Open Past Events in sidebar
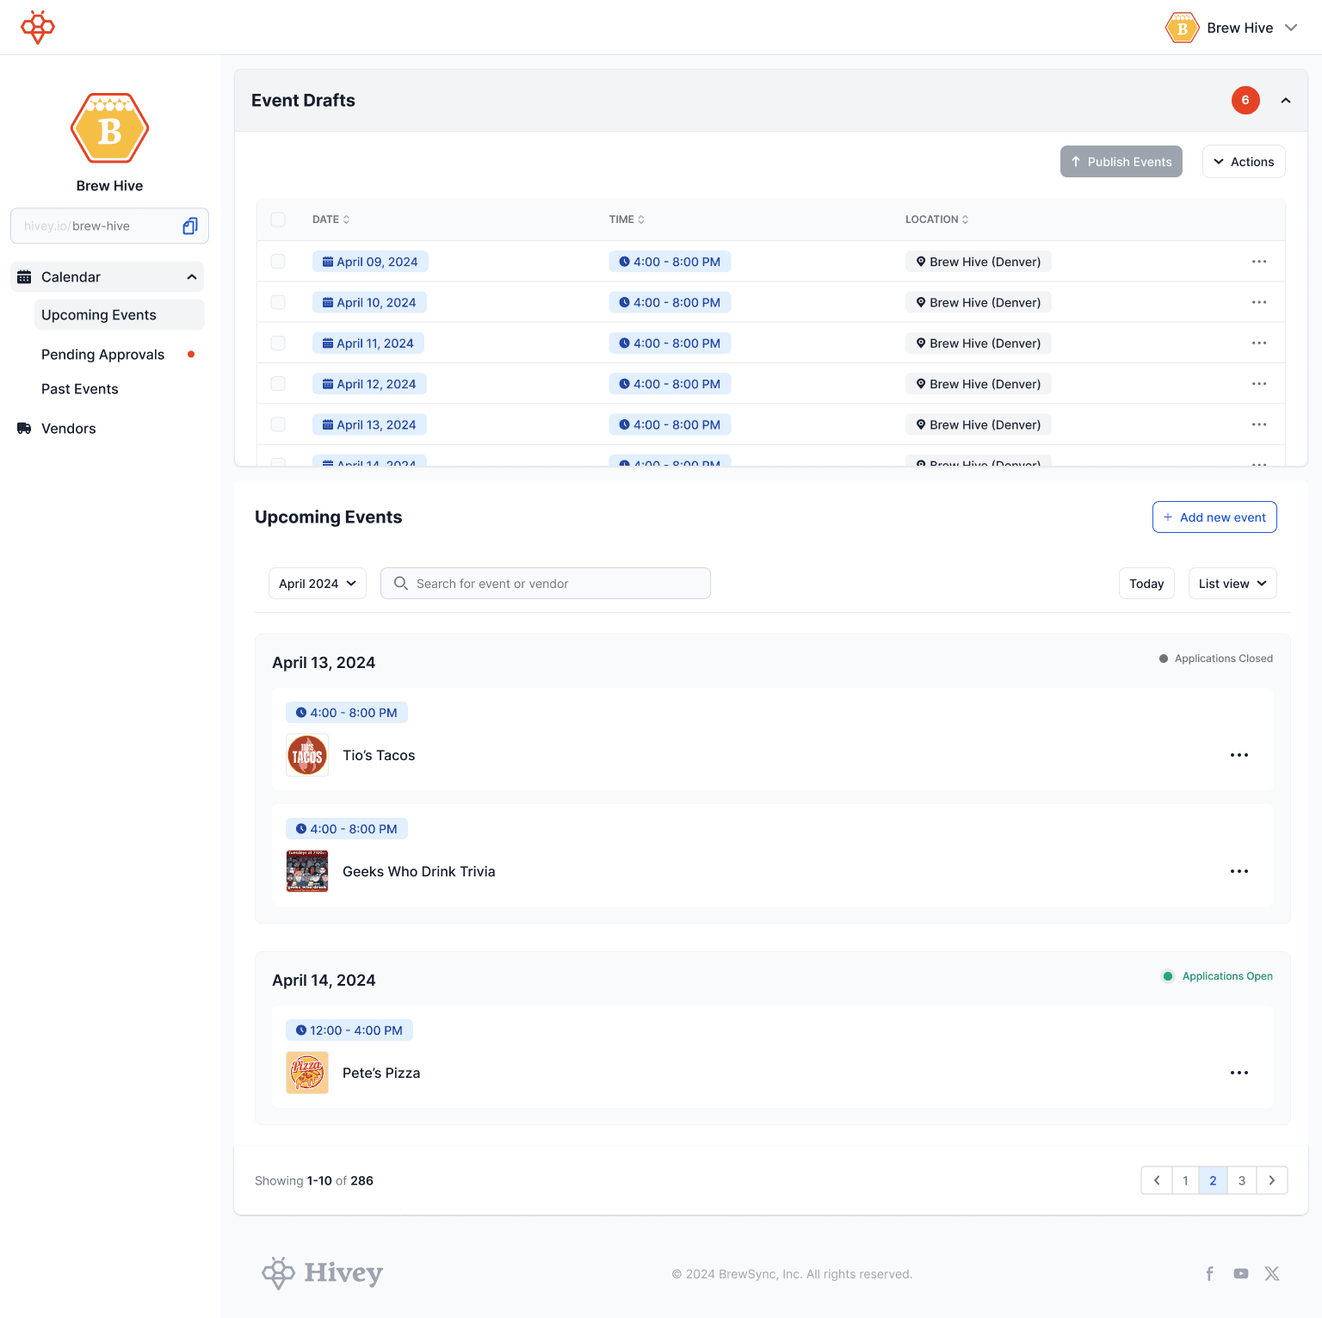The image size is (1322, 1318). point(80,389)
